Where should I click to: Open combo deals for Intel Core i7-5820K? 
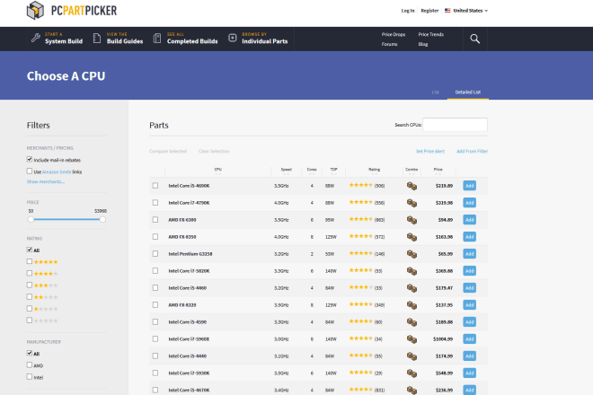tap(412, 271)
